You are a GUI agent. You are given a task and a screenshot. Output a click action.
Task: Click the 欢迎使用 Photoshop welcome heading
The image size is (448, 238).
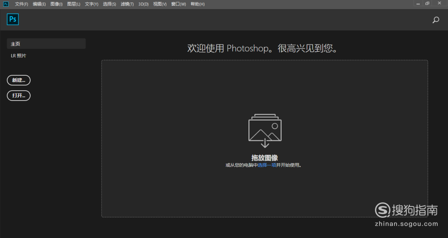(x=263, y=48)
